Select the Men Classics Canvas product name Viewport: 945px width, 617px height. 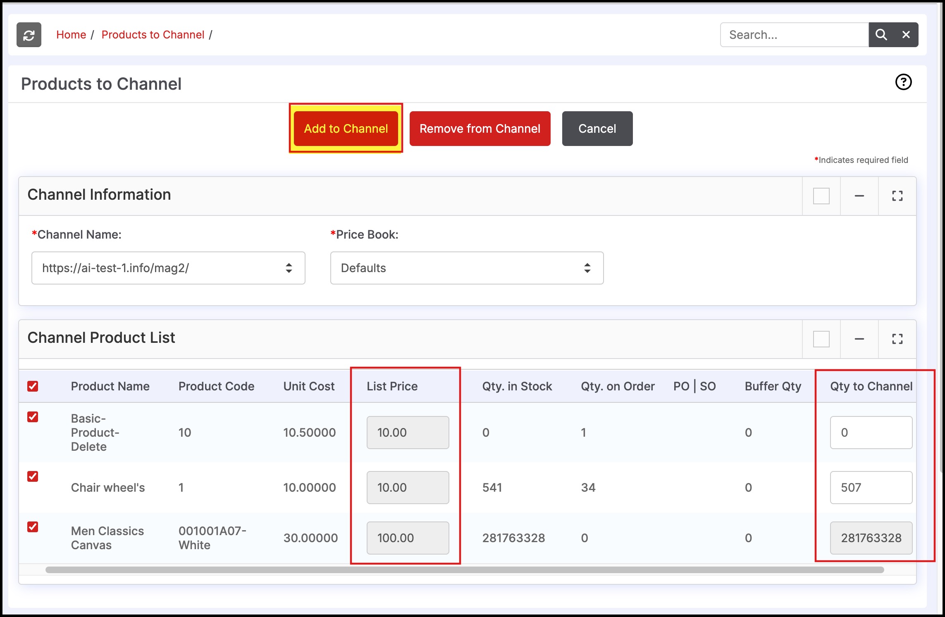pos(107,538)
